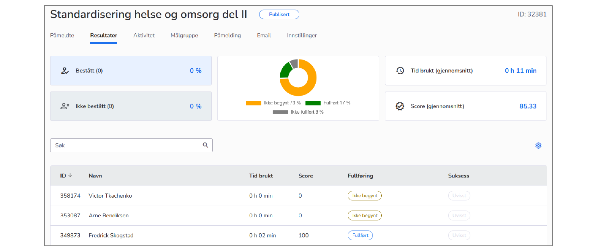
Task: Click the ID 353087 cell
Action: [x=70, y=216]
